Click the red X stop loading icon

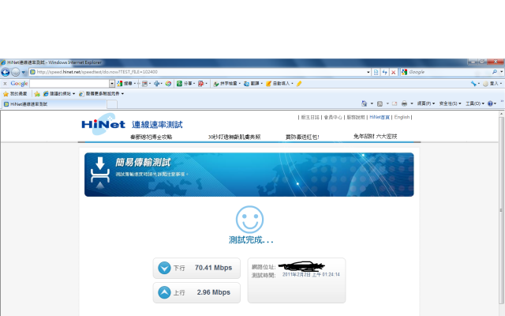[x=393, y=72]
